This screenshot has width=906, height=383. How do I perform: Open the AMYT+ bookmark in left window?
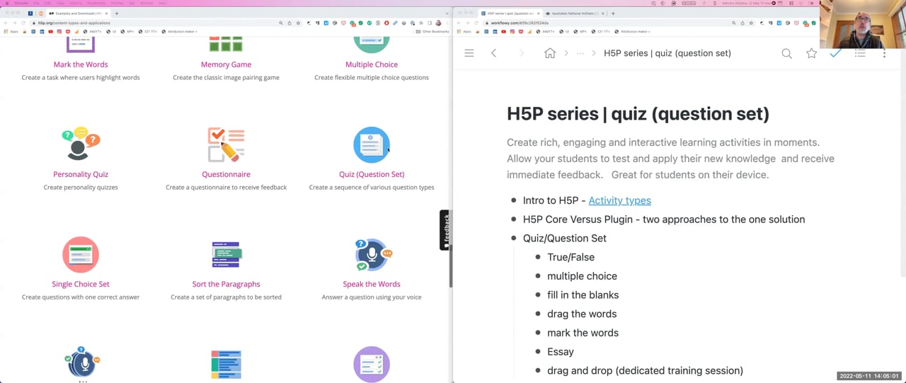[x=93, y=31]
